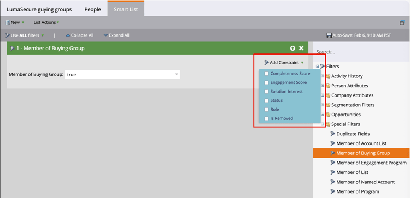Collapse the root Filters tree node
This screenshot has width=410, height=198.
click(318, 67)
